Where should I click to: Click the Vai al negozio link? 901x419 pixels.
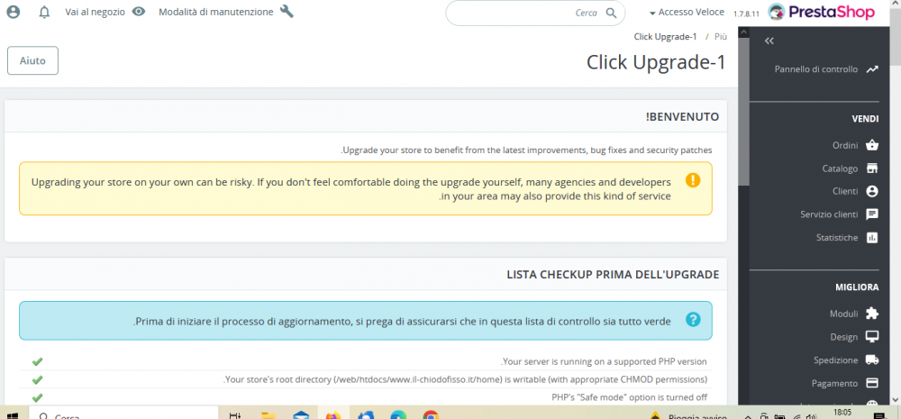[x=95, y=12]
